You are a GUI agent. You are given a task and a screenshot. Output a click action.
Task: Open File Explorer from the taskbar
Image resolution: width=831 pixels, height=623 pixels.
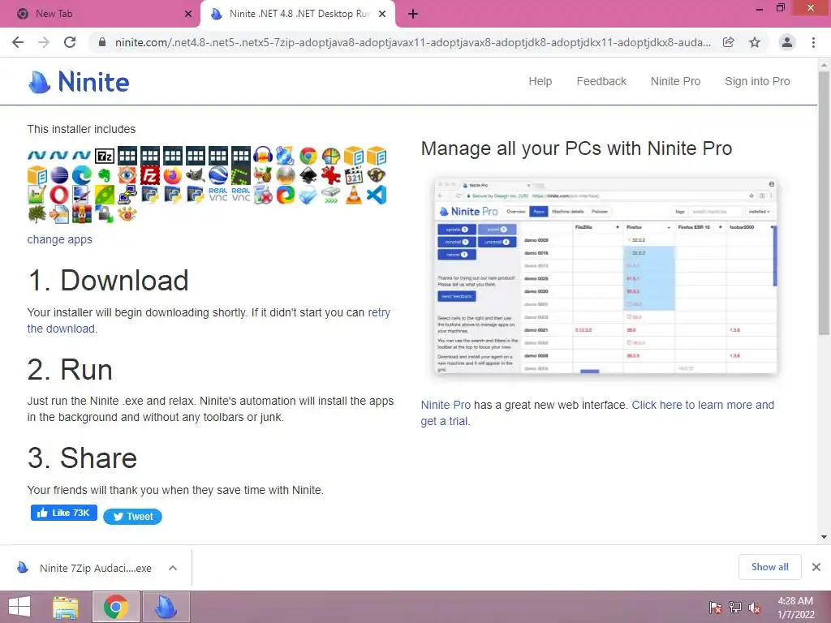[x=66, y=607]
